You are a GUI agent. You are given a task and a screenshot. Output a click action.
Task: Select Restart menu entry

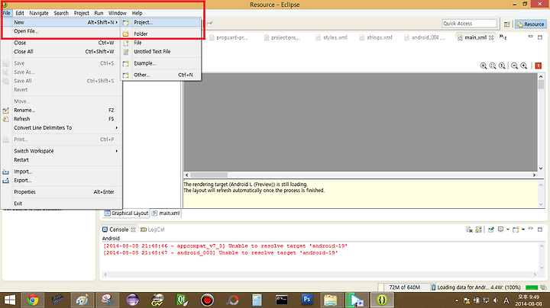point(62,160)
